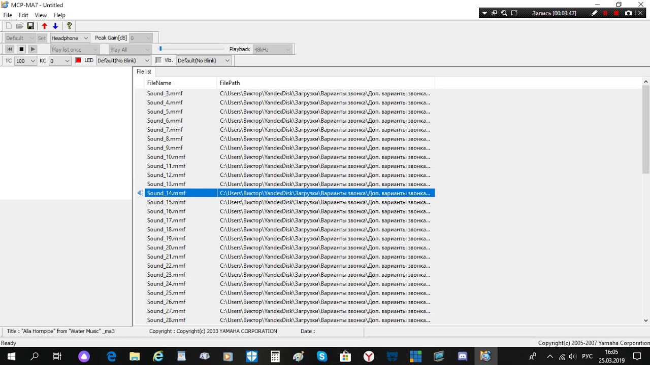Move selected file down with blue arrow
650x365 pixels.
pyautogui.click(x=55, y=26)
